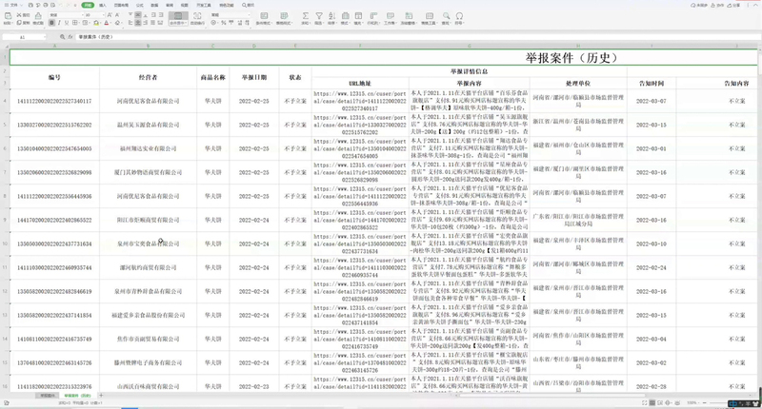Collapse the ribbon with the chevron
Image resolution: width=762 pixels, height=409 pixels.
click(755, 5)
